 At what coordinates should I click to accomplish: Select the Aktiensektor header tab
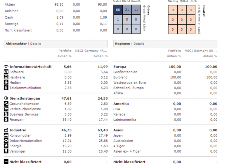coord(16,44)
